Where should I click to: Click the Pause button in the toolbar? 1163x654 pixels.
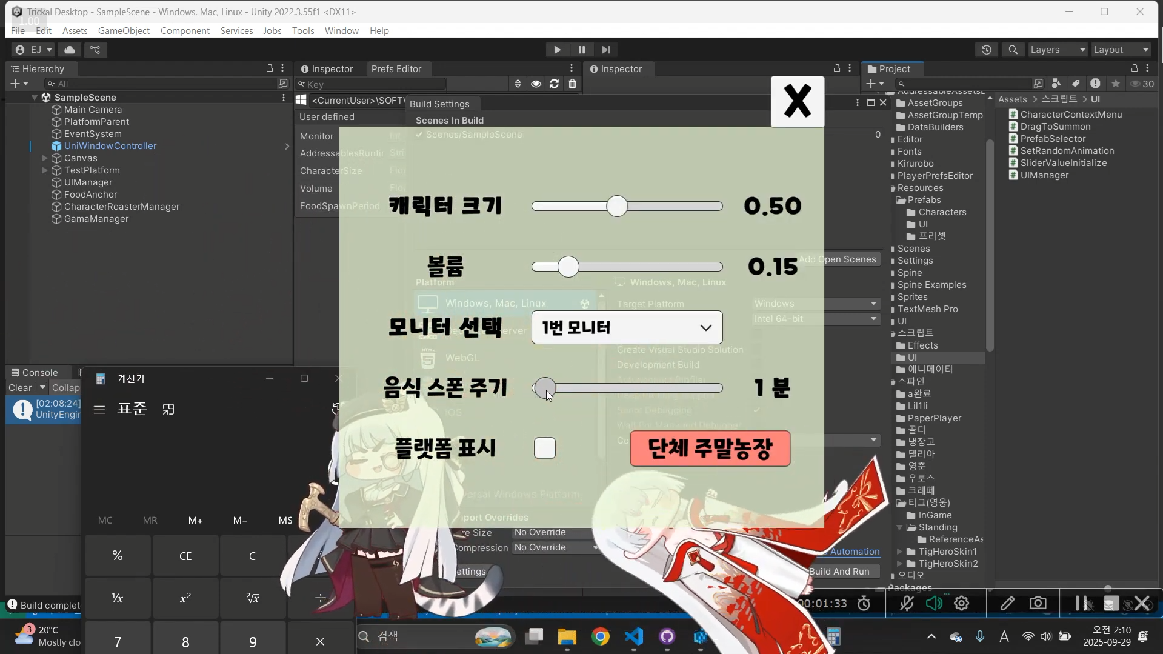[x=581, y=50]
